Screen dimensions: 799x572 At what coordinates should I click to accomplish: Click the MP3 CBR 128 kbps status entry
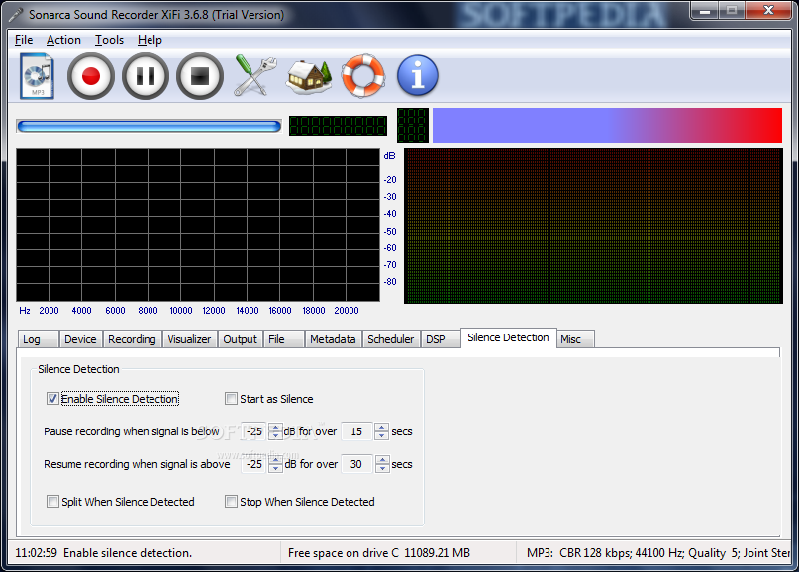pos(657,552)
